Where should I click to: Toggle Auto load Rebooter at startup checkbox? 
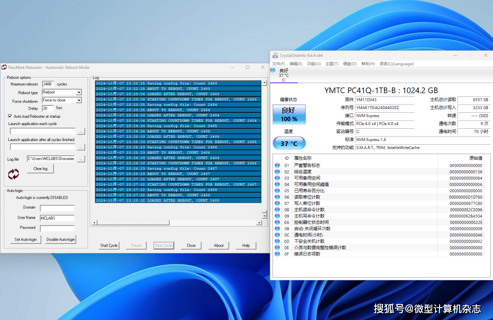(10, 116)
